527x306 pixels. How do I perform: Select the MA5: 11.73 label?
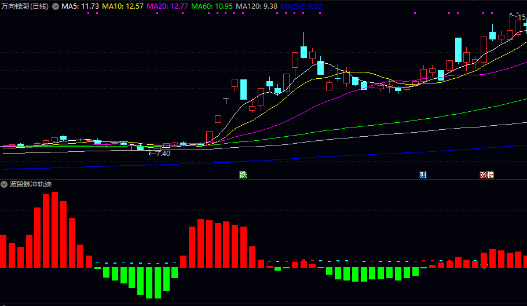click(x=80, y=6)
